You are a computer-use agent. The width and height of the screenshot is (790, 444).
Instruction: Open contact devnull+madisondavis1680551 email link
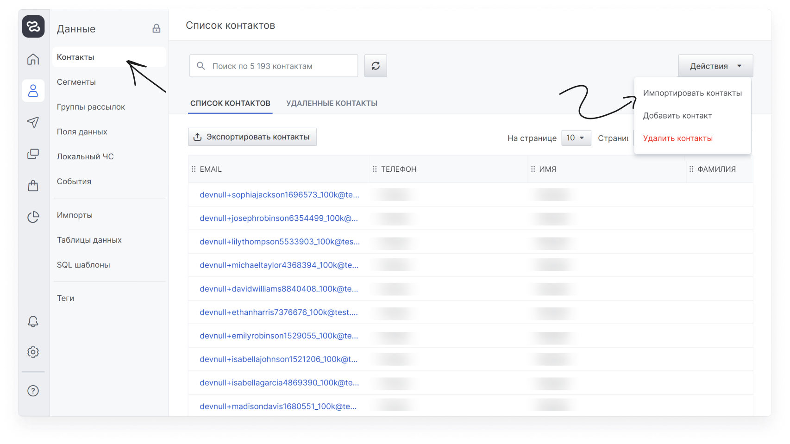[x=278, y=406]
